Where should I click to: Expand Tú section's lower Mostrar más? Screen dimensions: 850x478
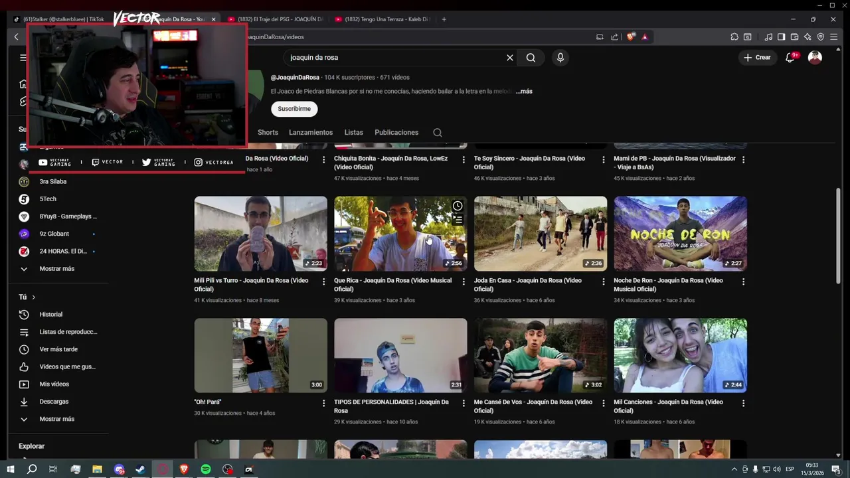(58, 420)
